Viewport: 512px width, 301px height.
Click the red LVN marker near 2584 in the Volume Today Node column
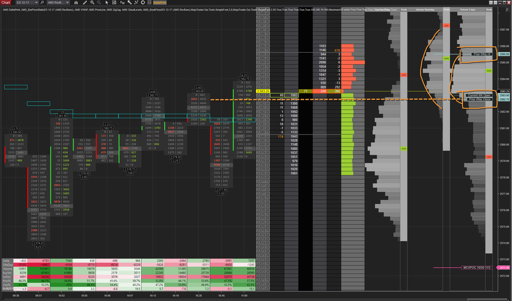(x=403, y=75)
